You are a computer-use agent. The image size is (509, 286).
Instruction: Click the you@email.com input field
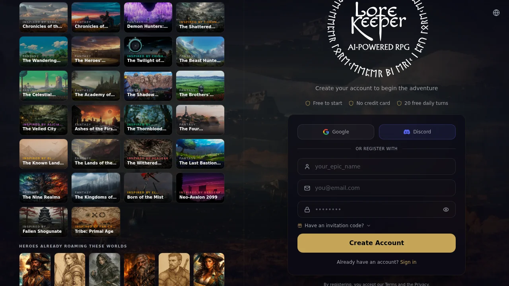pos(377,188)
